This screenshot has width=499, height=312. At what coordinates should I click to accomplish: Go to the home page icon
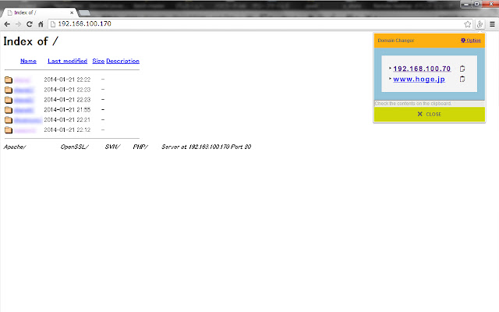point(41,24)
